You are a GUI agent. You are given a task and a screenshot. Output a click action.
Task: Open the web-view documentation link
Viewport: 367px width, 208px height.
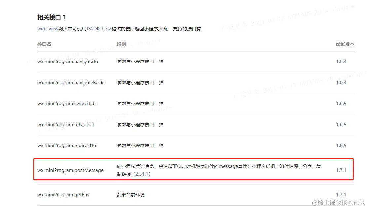pos(47,29)
